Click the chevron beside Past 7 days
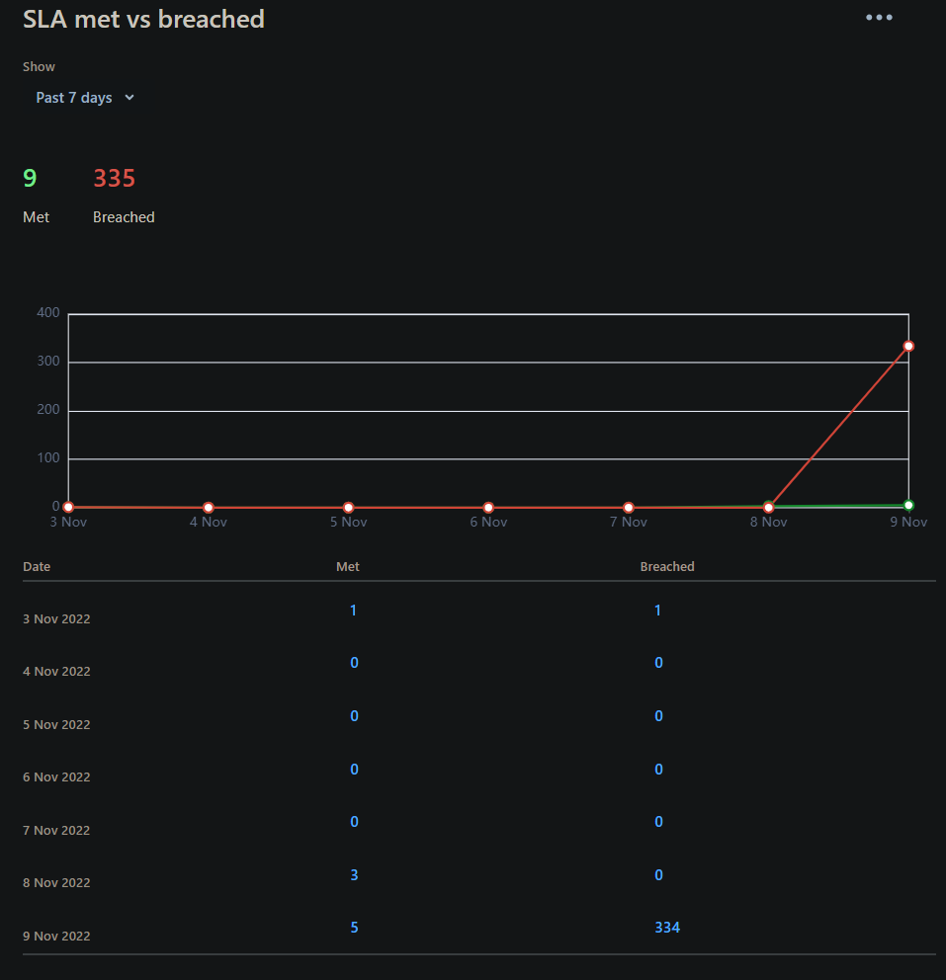This screenshot has width=946, height=980. click(x=129, y=97)
